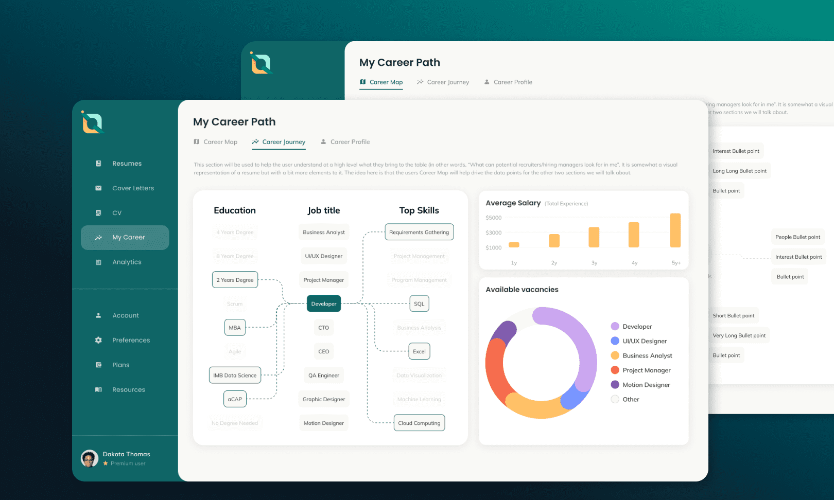Open Preferences from the sidebar
The image size is (834, 500).
pos(125,341)
